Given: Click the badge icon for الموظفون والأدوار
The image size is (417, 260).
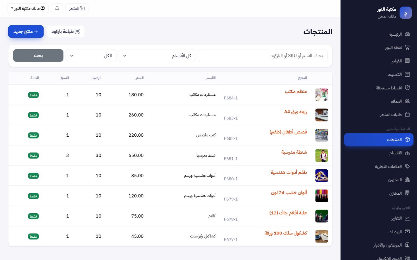Looking at the screenshot, I should pyautogui.click(x=407, y=245).
